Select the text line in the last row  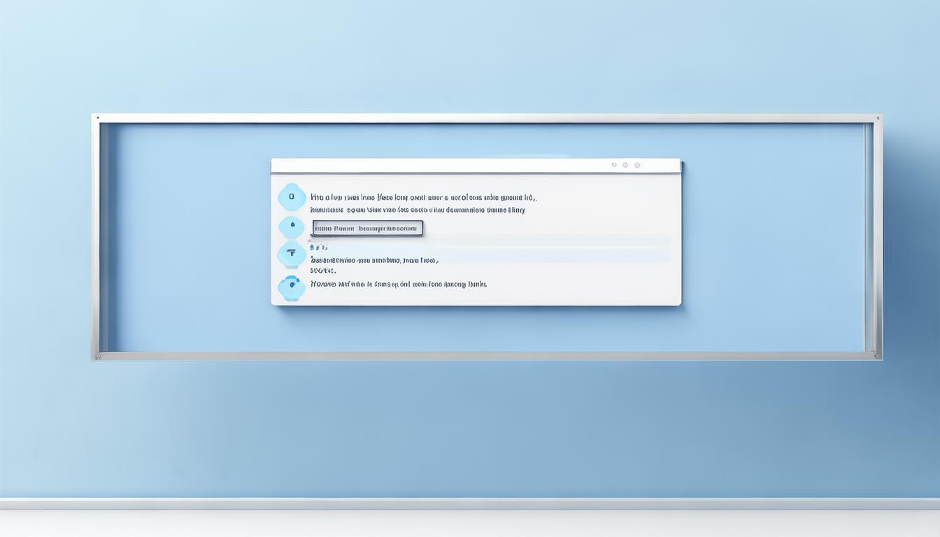398,285
